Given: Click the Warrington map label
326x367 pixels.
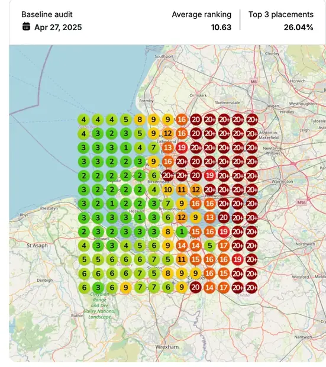Looking at the screenshot, I should click(282, 182).
